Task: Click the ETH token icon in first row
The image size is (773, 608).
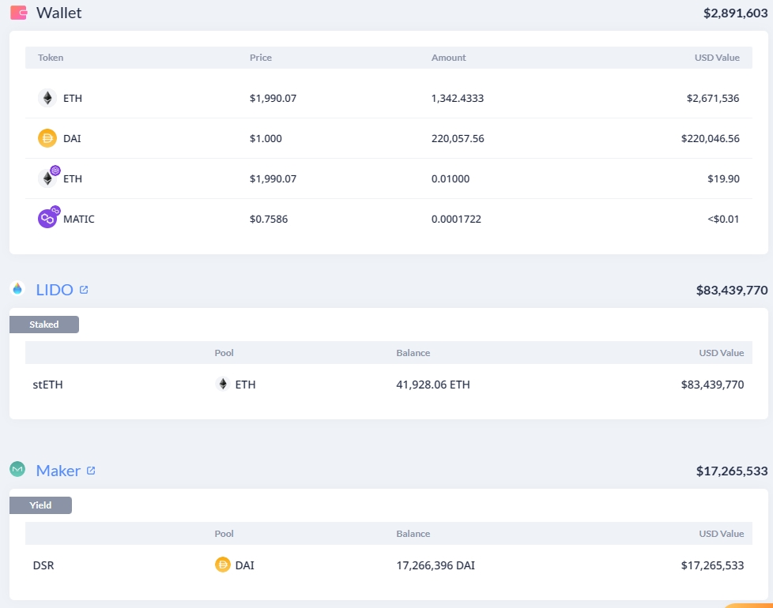Action: (47, 98)
